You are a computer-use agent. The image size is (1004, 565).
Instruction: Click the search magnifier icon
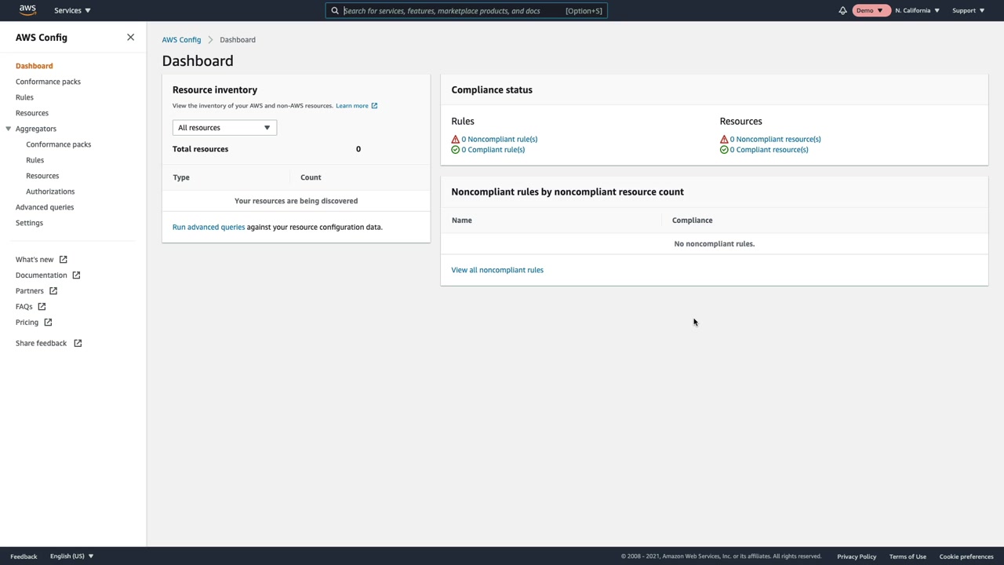(x=335, y=11)
